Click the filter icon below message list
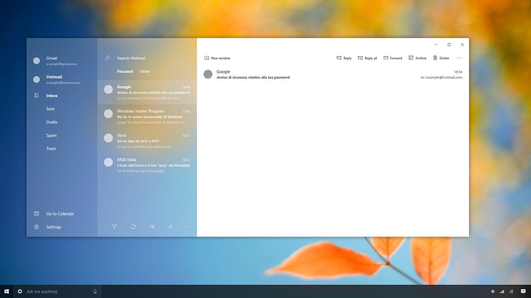 pyautogui.click(x=115, y=227)
